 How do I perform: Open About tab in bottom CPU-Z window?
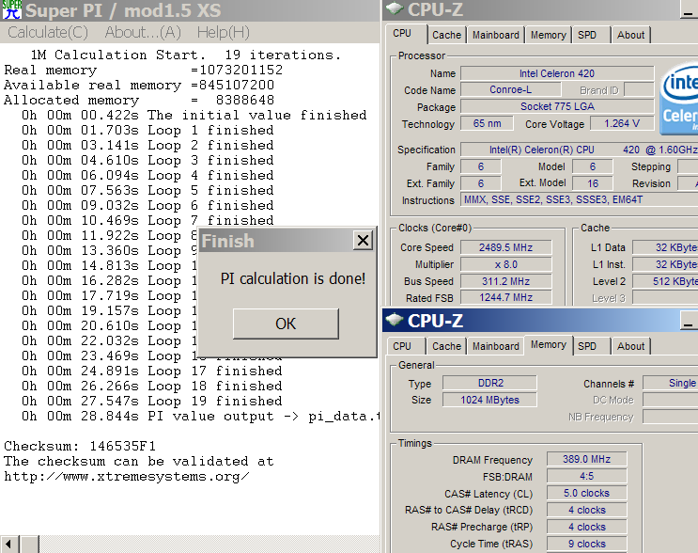(x=630, y=346)
